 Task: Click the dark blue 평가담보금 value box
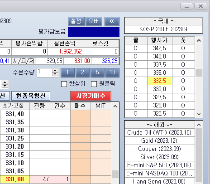click(x=94, y=32)
